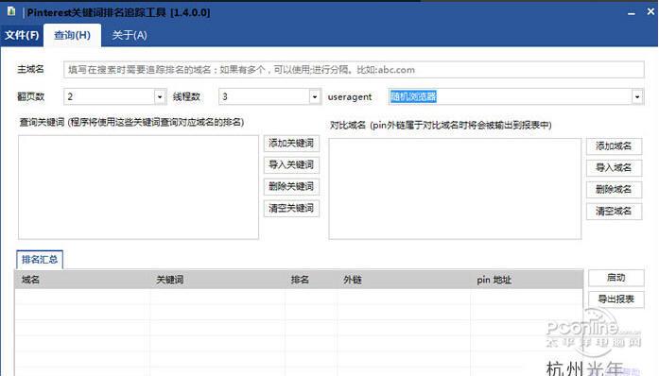Image resolution: width=659 pixels, height=376 pixels.
Task: Click the 添加关键词 button
Action: [x=291, y=144]
